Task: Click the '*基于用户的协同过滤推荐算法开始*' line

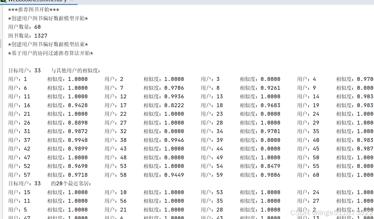Action: click(x=51, y=53)
